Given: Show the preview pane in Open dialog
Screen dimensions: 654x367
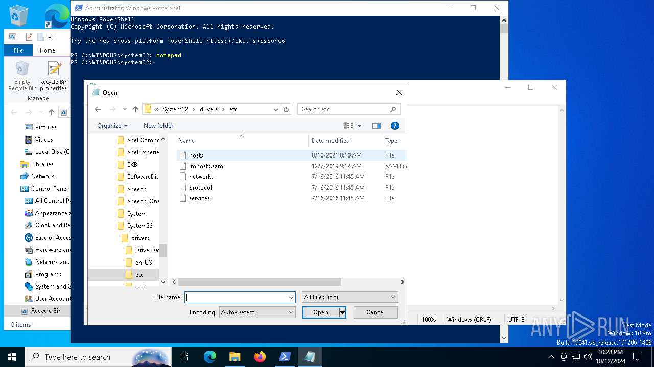Looking at the screenshot, I should pos(377,126).
